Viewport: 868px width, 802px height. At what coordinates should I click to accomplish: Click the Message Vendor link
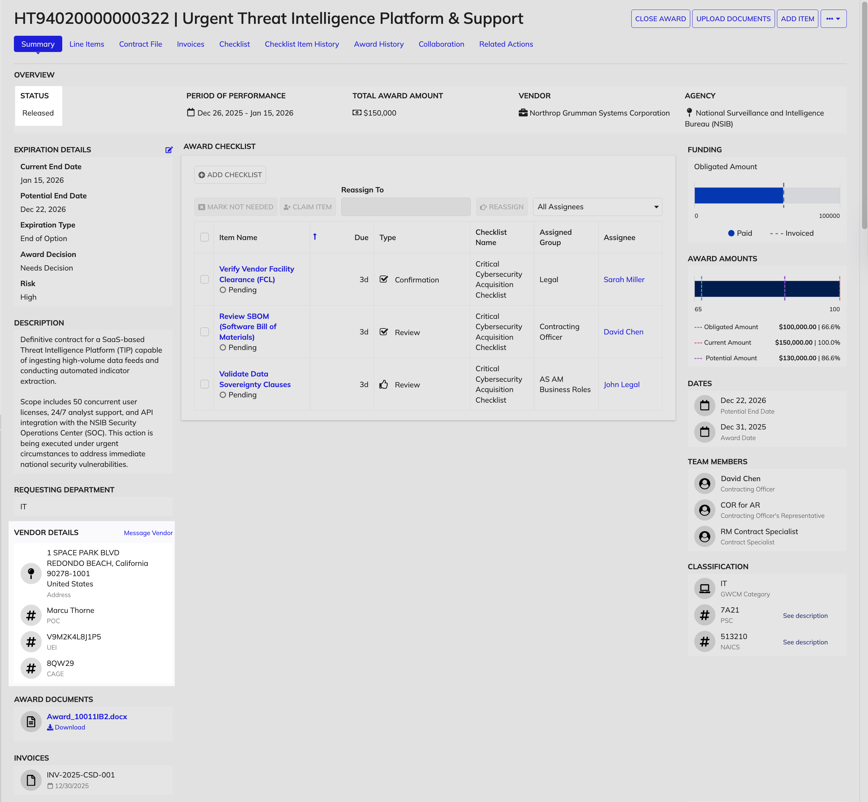point(148,532)
